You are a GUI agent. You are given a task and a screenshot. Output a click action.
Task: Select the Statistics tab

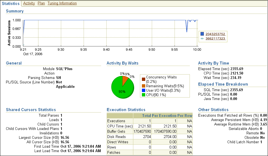point(11,3)
